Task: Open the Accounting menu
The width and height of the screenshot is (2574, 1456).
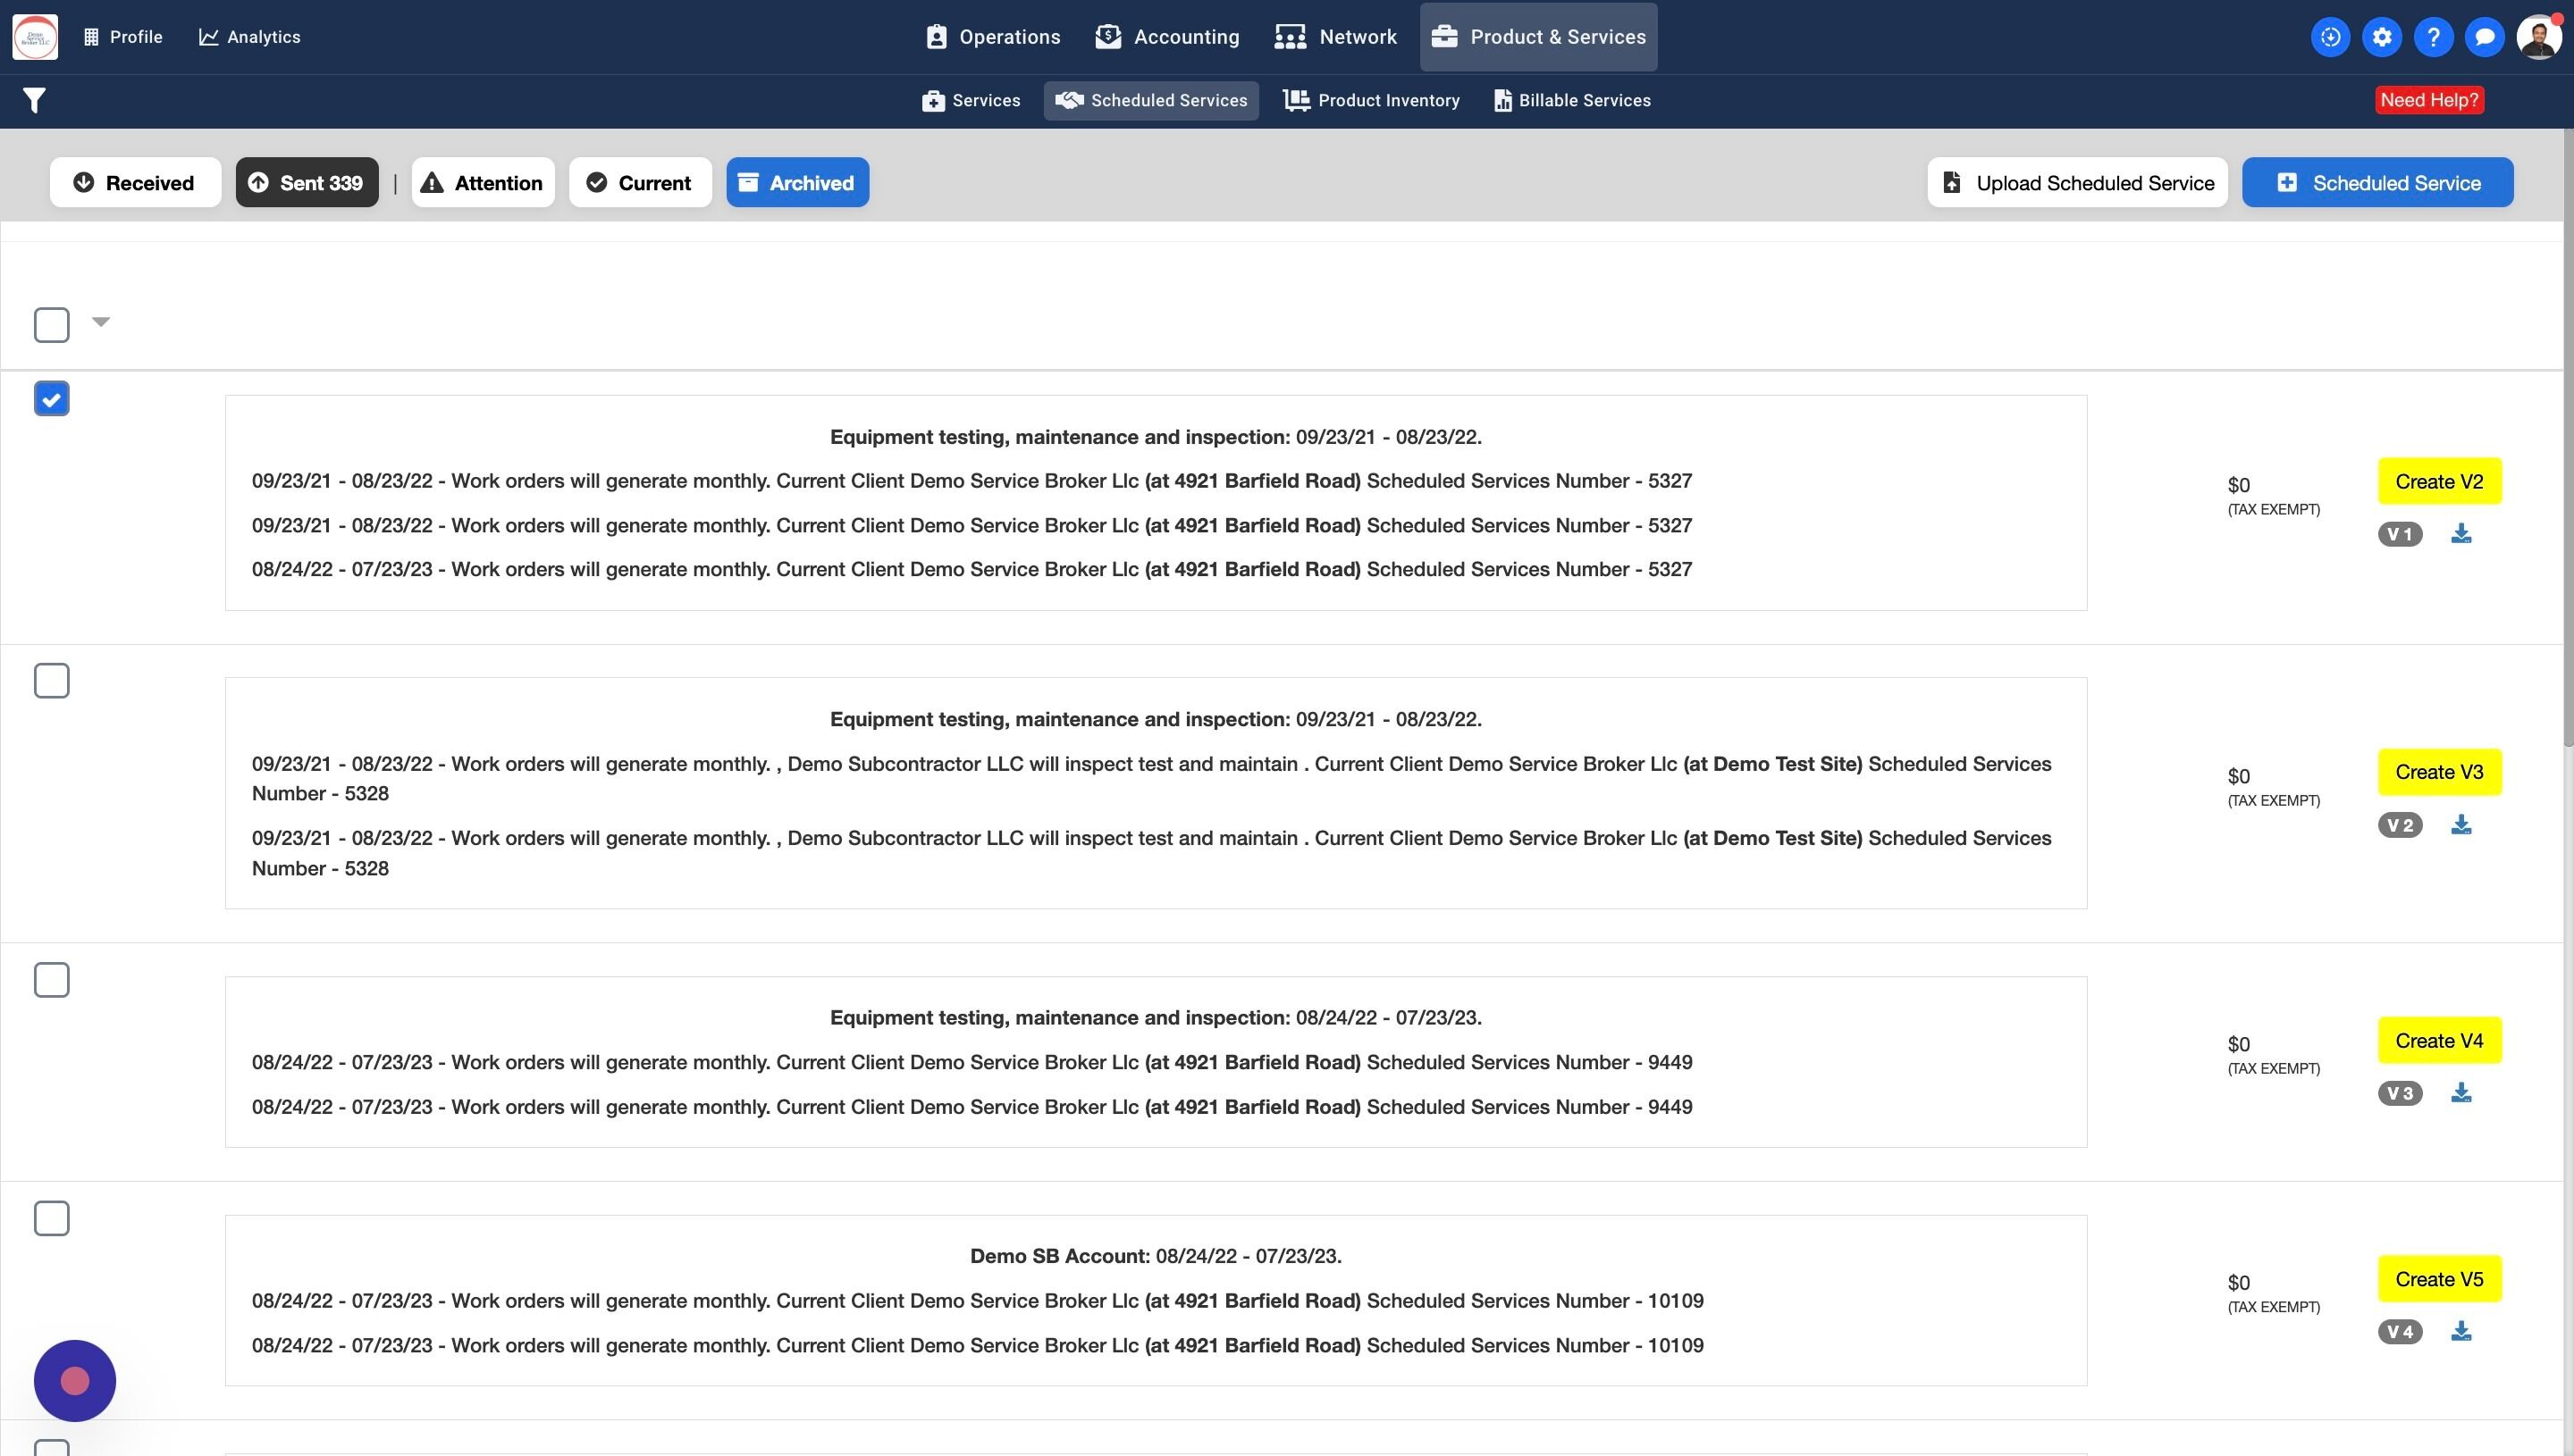Action: click(x=1167, y=37)
